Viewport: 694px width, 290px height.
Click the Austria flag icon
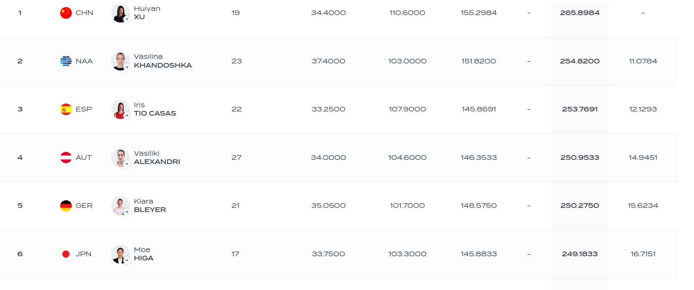[x=66, y=157]
